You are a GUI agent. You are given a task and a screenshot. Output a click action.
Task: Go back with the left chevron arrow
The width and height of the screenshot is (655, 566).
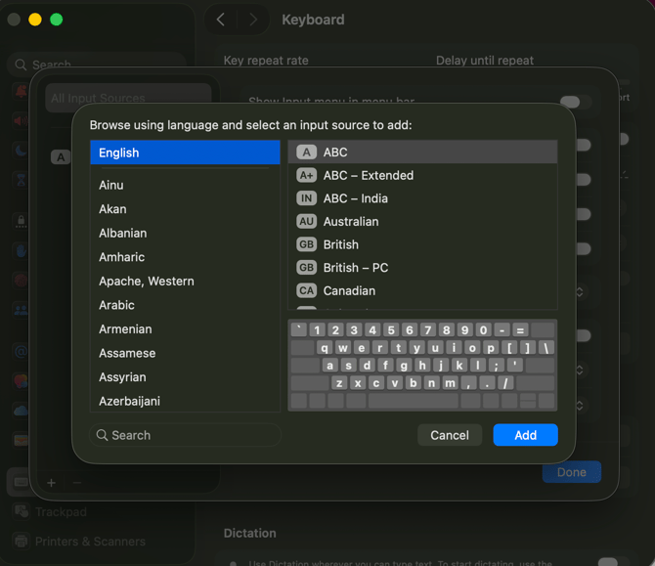[x=221, y=20]
